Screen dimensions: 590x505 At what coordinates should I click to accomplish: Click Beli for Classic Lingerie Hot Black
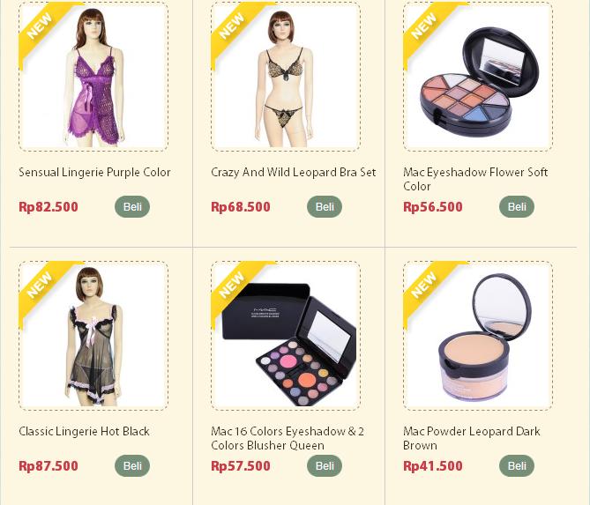(x=132, y=466)
